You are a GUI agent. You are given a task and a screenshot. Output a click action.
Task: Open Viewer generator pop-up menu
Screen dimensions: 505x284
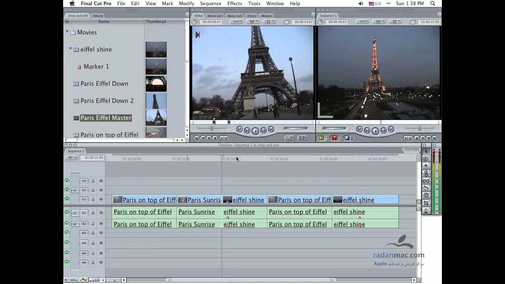[x=303, y=138]
